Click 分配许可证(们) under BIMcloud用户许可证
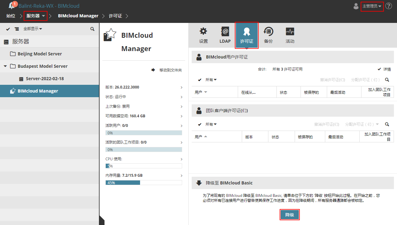 pos(366,80)
